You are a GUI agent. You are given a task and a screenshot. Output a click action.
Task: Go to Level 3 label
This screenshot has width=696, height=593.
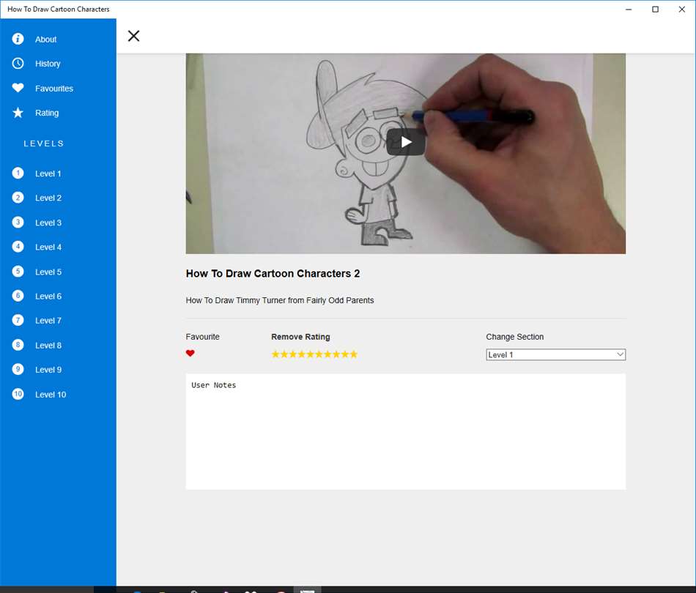click(x=48, y=223)
